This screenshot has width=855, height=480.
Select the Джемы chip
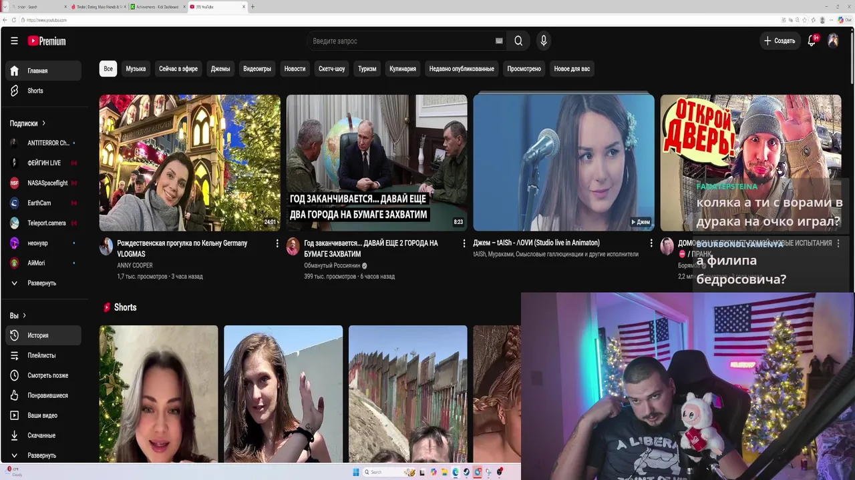pos(220,69)
